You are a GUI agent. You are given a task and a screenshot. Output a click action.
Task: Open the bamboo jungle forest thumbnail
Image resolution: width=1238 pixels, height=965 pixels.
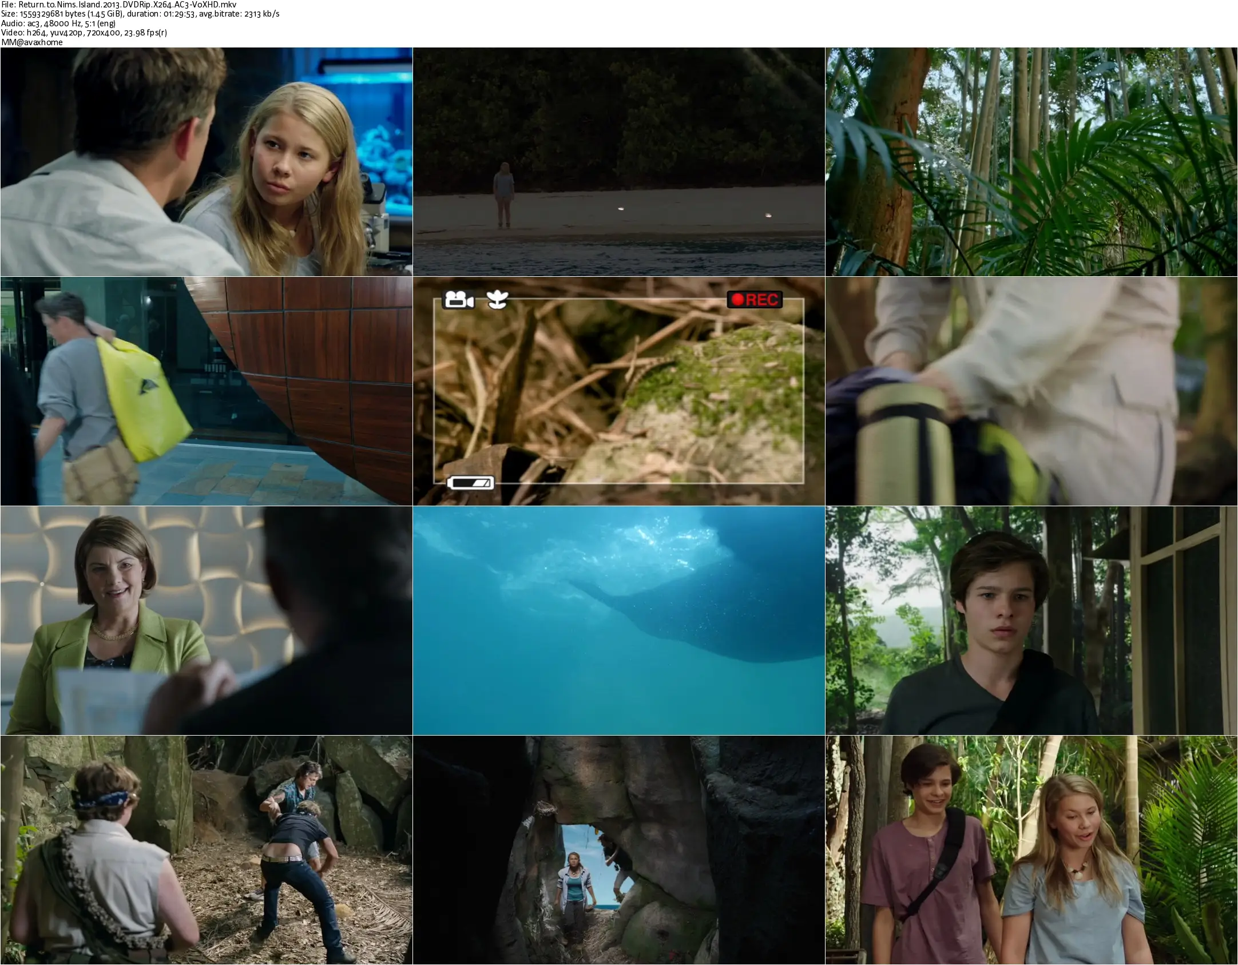[x=1031, y=162]
